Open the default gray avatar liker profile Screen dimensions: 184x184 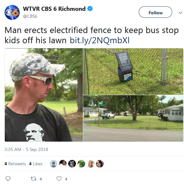54,164
